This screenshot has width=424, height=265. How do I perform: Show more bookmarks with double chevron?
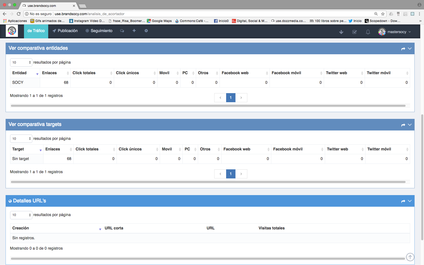coord(420,21)
